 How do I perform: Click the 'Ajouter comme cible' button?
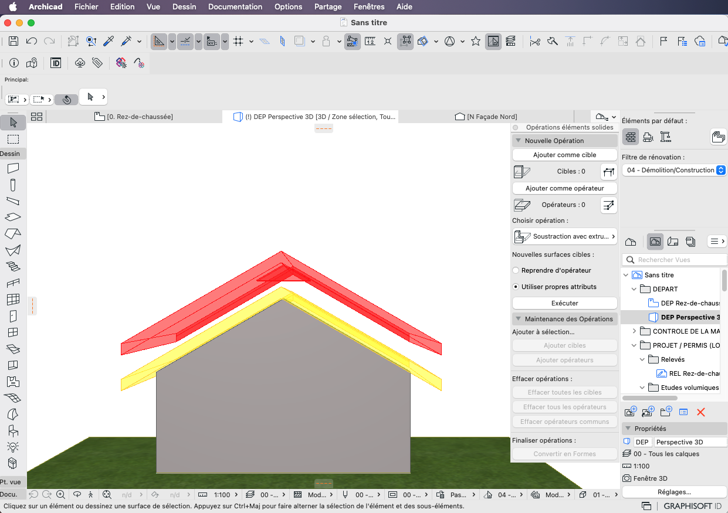pos(565,155)
